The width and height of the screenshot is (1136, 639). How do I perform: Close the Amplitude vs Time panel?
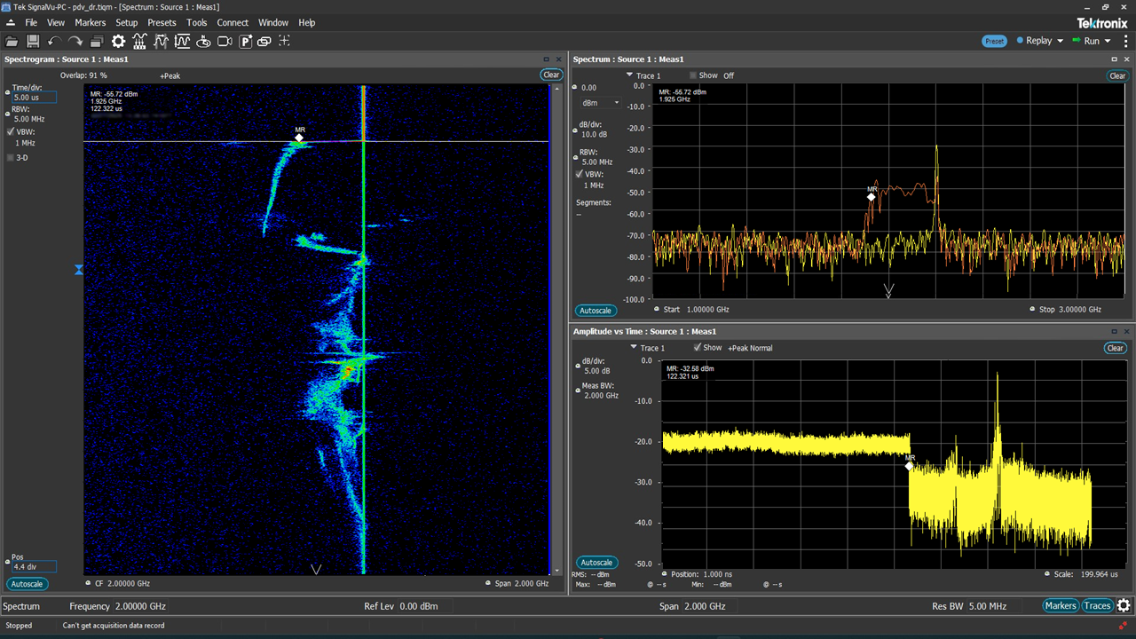click(x=1127, y=331)
